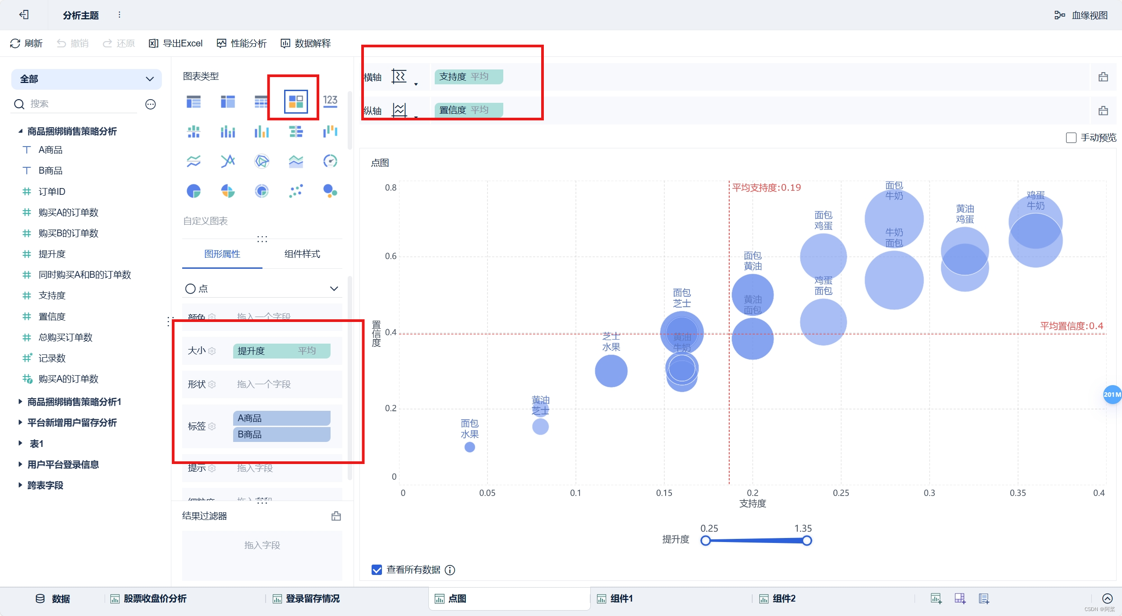Expand 表1 in the field list
1122x616 pixels.
20,443
